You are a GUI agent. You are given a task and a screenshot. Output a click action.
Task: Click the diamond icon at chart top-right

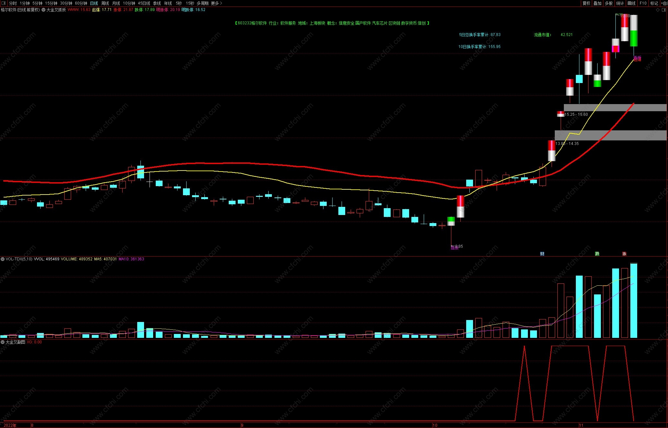[x=658, y=10]
